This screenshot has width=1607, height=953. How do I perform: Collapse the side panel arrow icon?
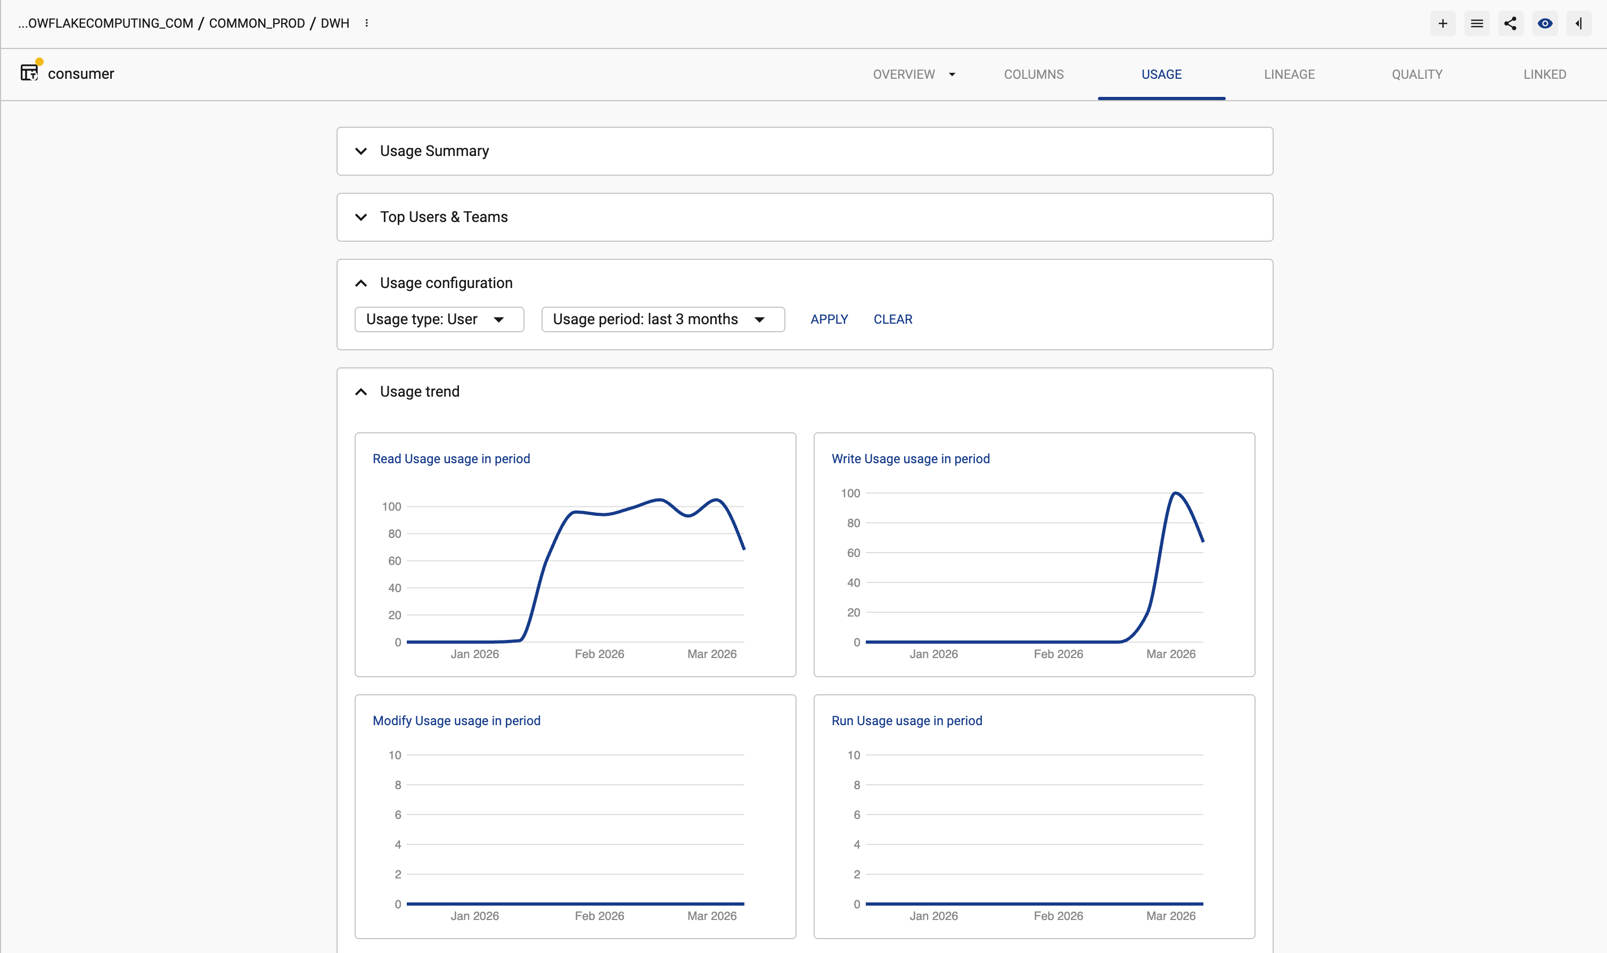(x=1578, y=24)
